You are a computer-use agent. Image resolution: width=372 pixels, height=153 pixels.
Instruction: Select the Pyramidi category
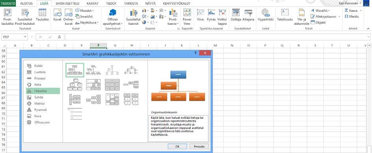point(43,110)
